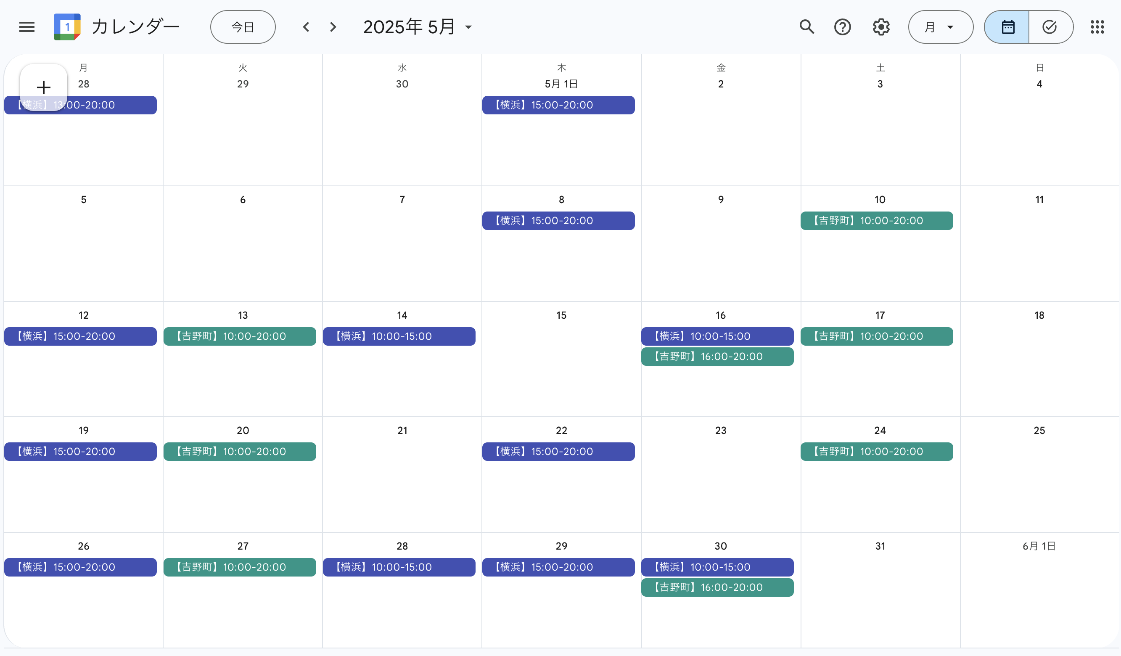Open 【吉野町】16:00-20:00 event on day 30

coord(717,587)
